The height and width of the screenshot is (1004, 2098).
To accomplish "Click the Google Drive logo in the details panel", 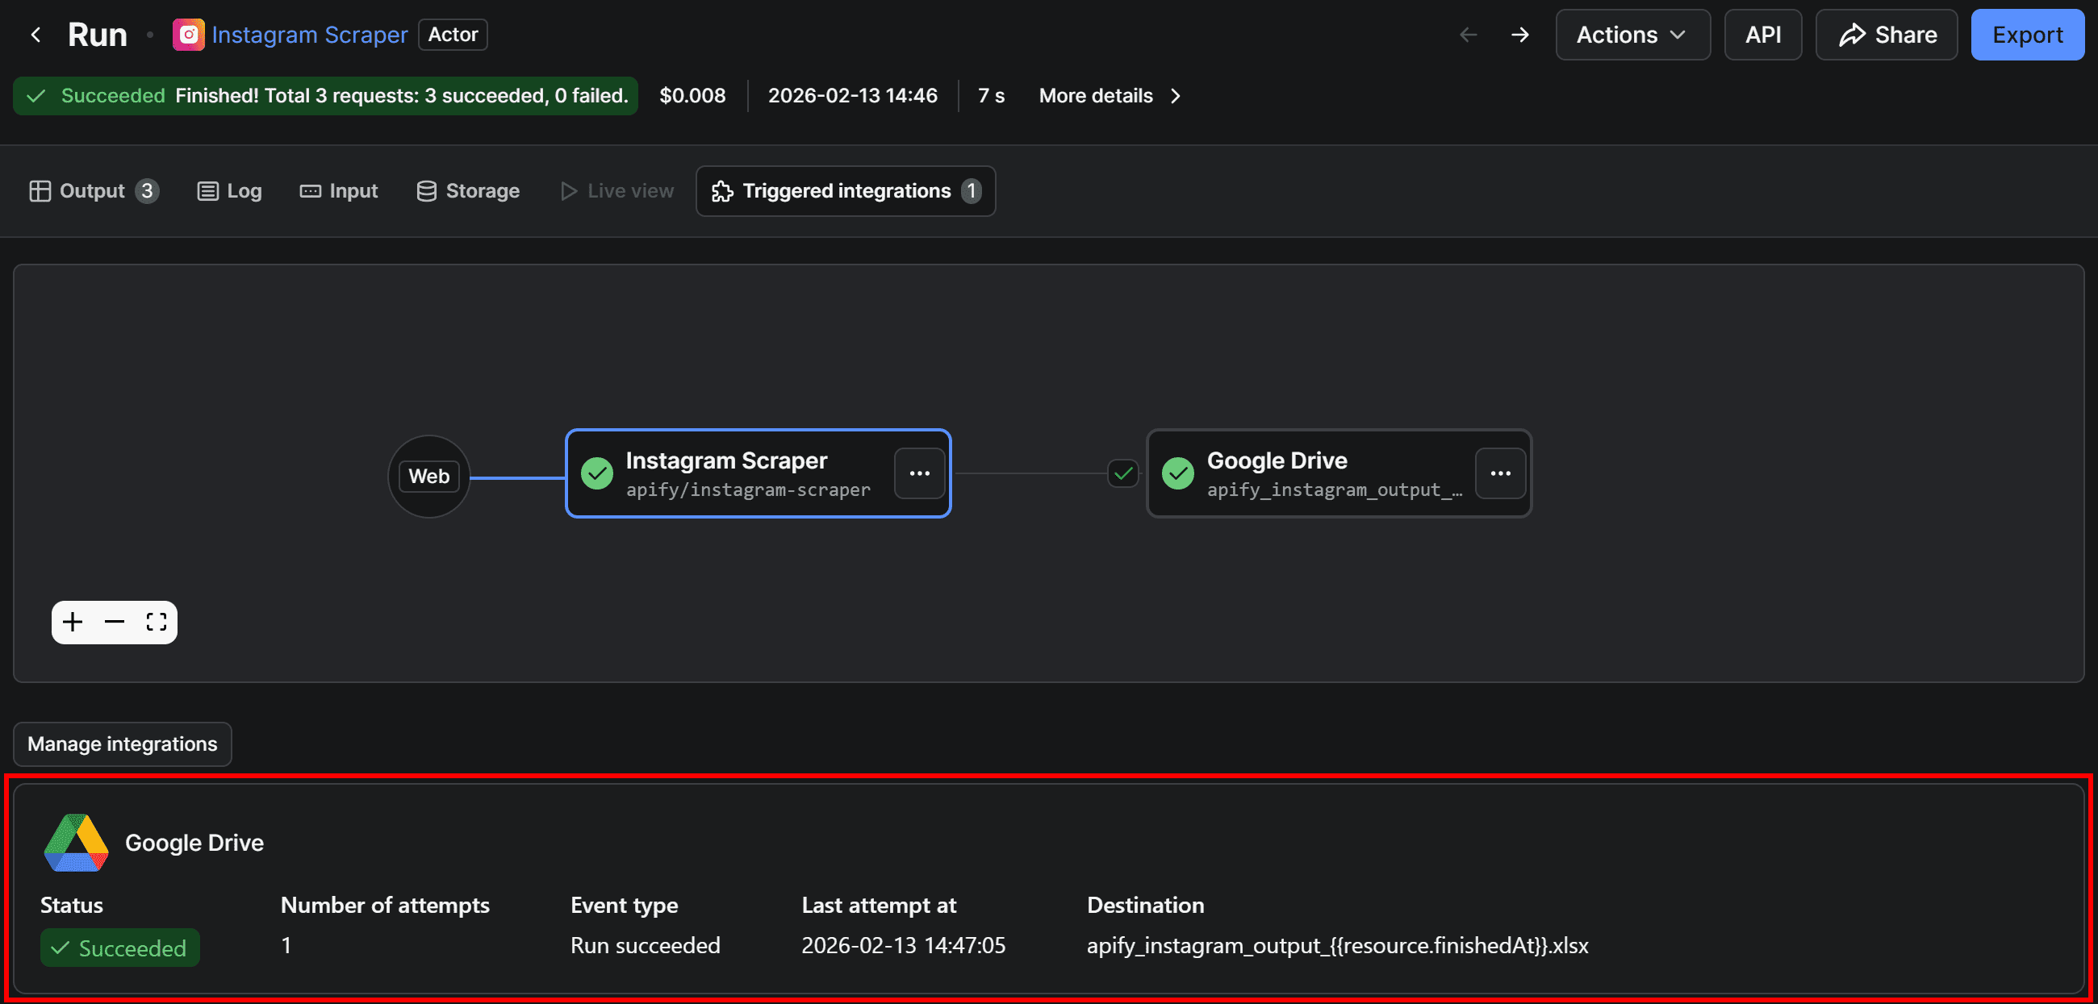I will [x=76, y=843].
